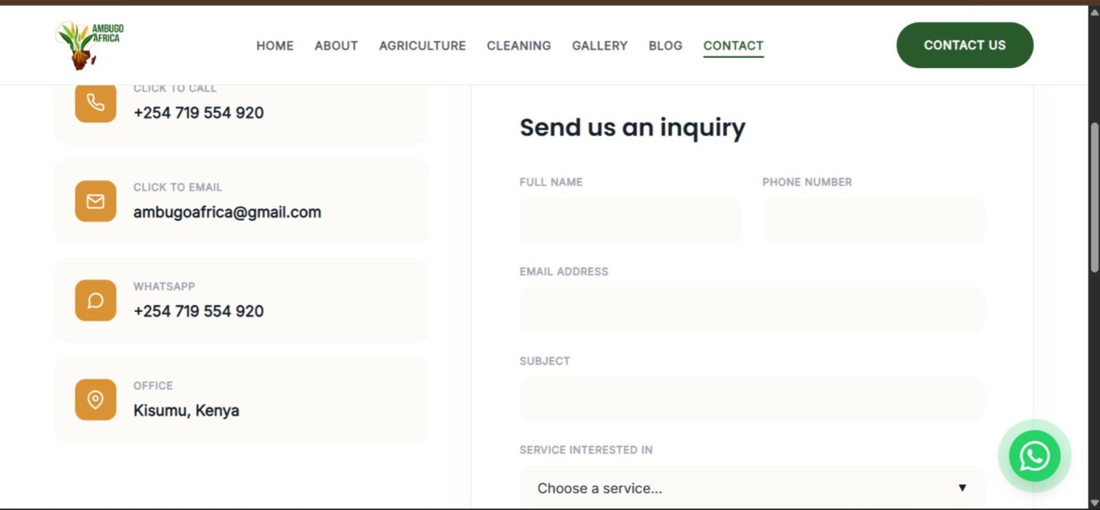The height and width of the screenshot is (510, 1100).
Task: Click the Send us an inquiry heading
Action: [x=632, y=128]
